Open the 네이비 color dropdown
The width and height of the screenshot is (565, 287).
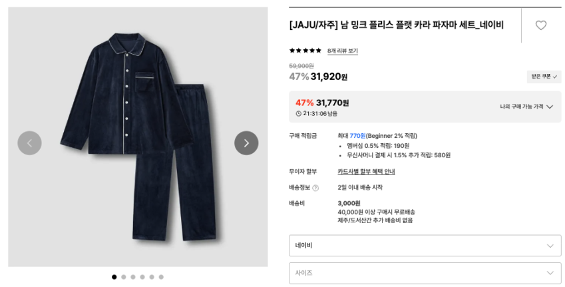(x=425, y=246)
